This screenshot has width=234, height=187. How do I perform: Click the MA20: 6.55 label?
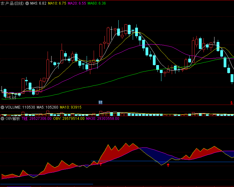77,3
